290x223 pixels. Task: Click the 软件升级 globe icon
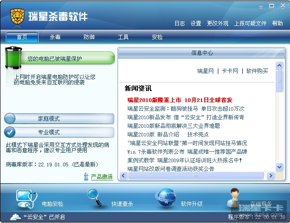coord(166,198)
